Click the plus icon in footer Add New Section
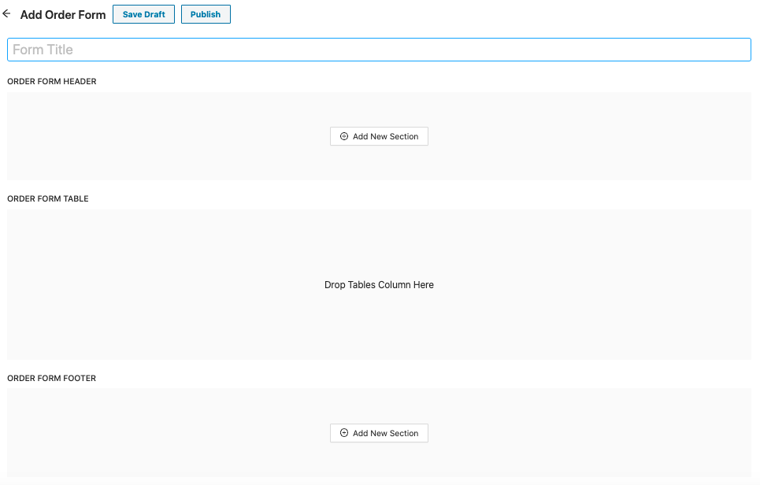 pos(344,434)
